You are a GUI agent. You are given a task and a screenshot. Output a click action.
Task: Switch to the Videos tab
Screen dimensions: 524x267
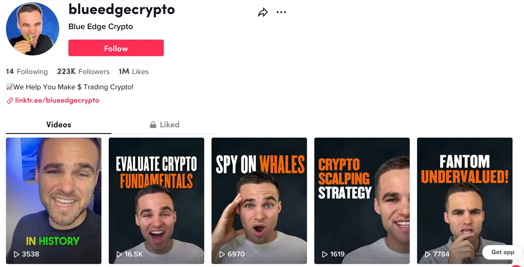[59, 125]
